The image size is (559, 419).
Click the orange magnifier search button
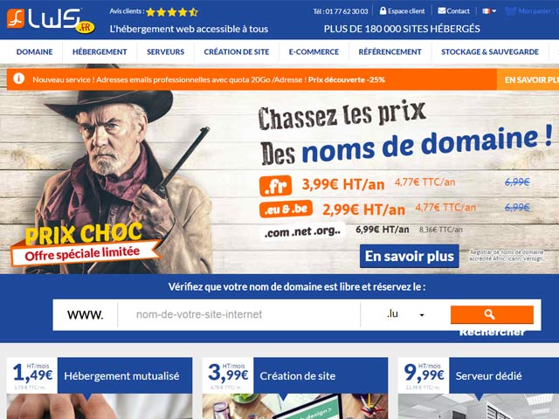492,314
